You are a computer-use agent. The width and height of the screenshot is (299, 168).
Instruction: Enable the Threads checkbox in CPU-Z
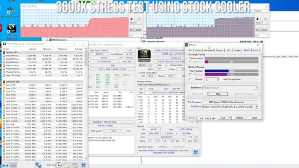[x=190, y=79]
